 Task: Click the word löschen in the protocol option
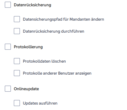(x=59, y=61)
